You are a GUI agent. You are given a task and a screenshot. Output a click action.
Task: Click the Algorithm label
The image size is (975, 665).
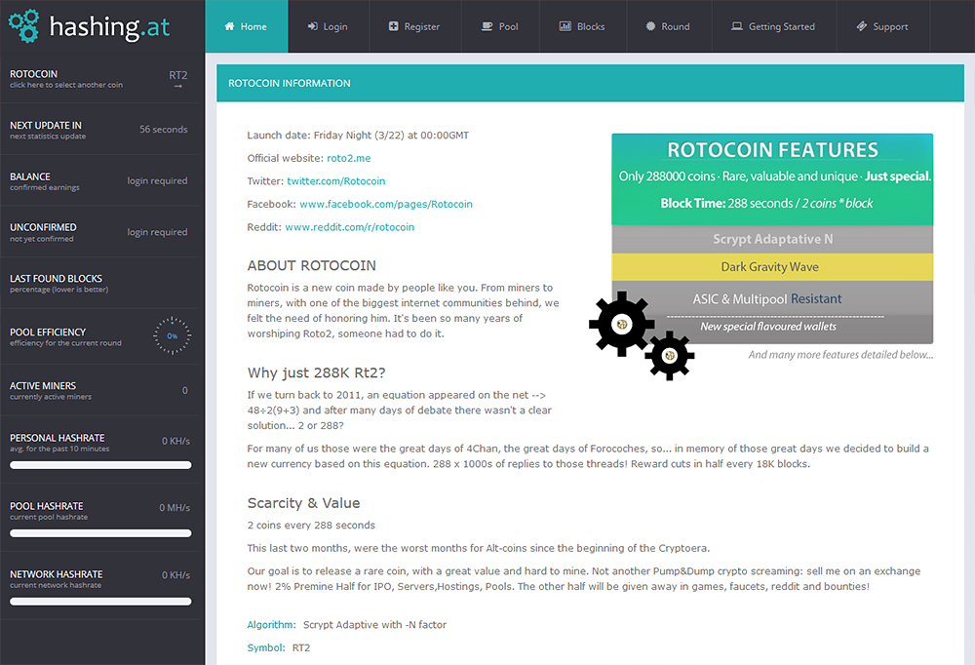272,625
